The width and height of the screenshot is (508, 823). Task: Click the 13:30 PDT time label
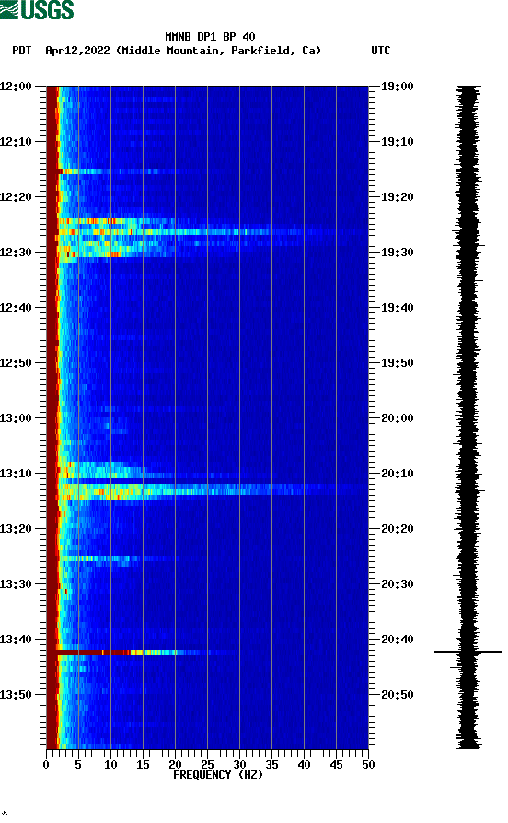pyautogui.click(x=16, y=584)
